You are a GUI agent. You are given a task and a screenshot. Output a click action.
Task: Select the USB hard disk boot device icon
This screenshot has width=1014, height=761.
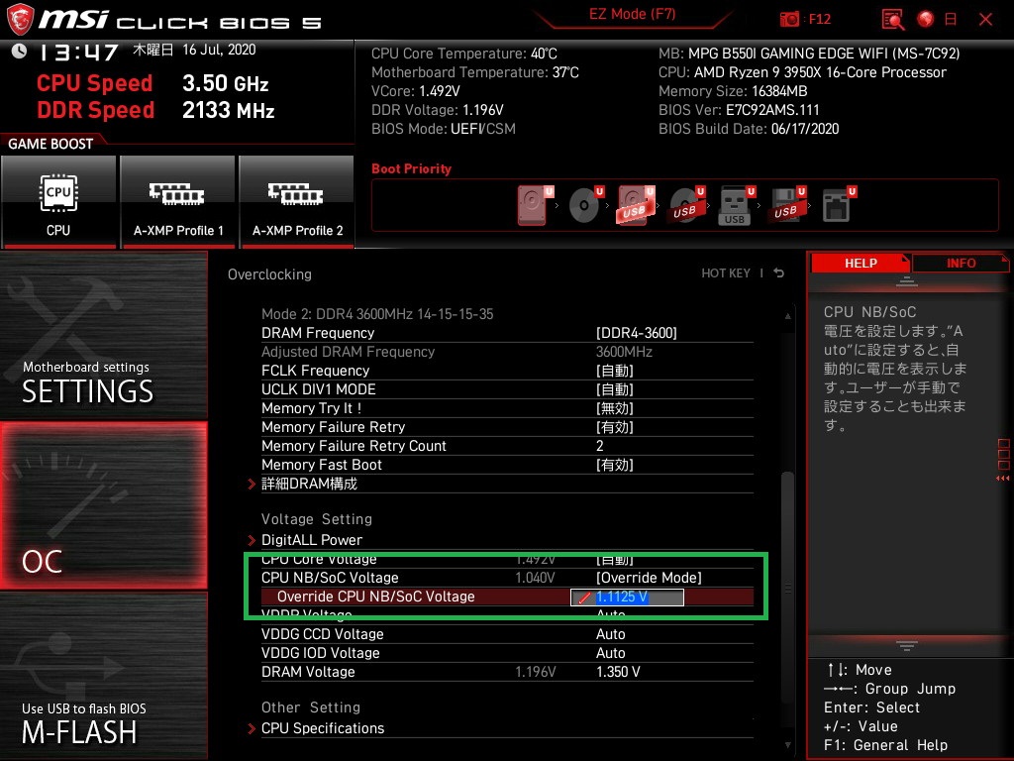(636, 205)
